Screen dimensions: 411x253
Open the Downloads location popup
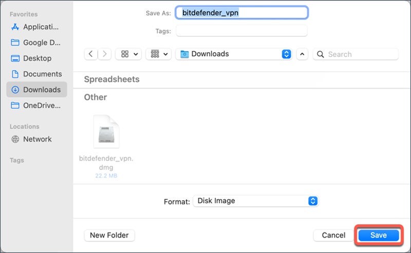[234, 54]
